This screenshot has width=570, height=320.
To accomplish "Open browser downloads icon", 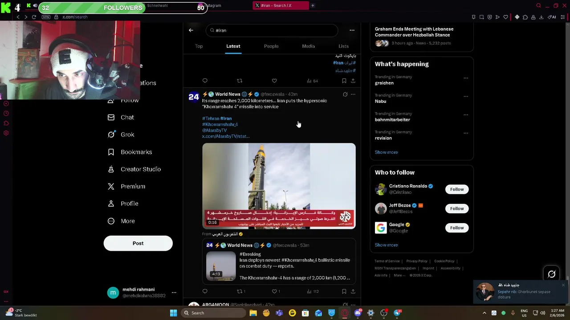I will [x=541, y=17].
